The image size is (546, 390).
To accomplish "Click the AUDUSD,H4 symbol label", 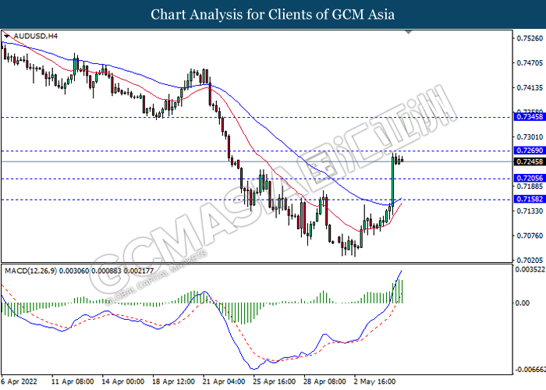I will click(x=36, y=36).
